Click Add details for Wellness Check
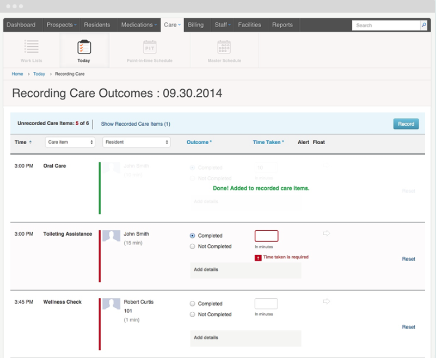The width and height of the screenshot is (436, 358). (x=245, y=338)
